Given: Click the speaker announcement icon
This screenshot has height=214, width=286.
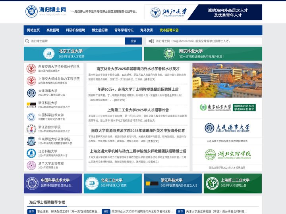Looking at the screenshot, I should [151, 41].
